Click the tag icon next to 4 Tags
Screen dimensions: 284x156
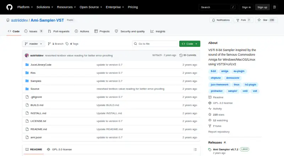tap(67, 44)
